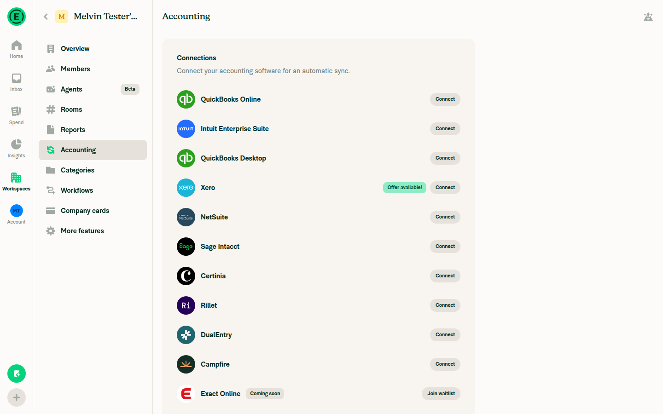Click the grey plus button
The width and height of the screenshot is (663, 414).
click(17, 397)
